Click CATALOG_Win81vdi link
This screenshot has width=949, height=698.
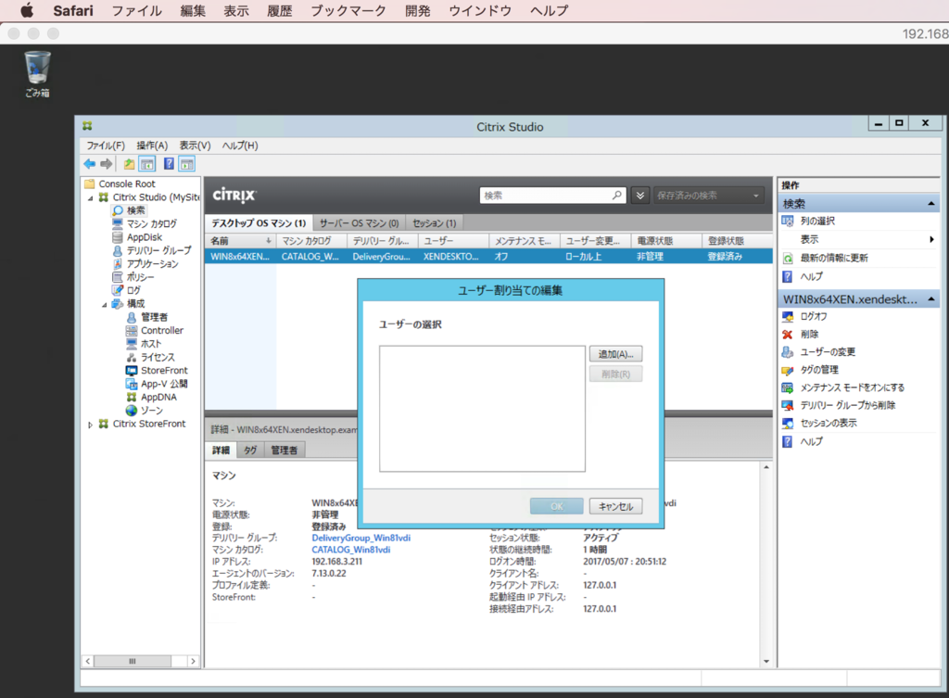[350, 550]
